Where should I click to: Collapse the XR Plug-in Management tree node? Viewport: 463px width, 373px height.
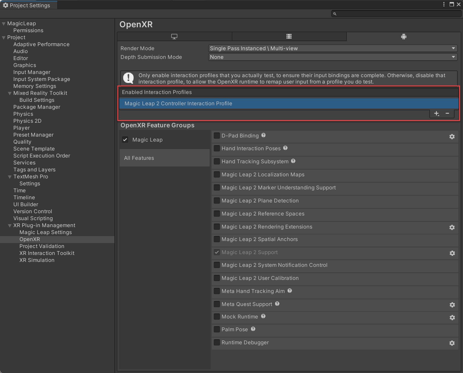pyautogui.click(x=10, y=225)
